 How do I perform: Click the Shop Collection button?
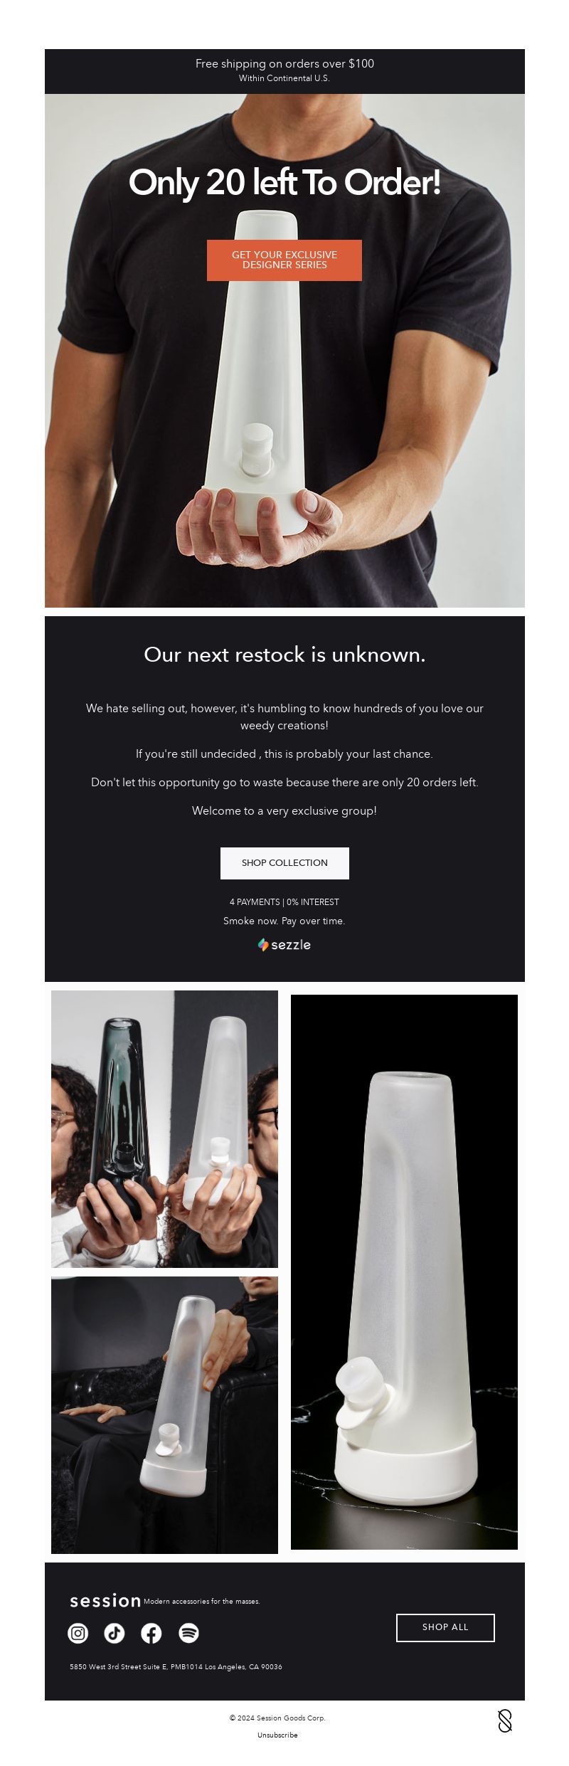tap(284, 863)
